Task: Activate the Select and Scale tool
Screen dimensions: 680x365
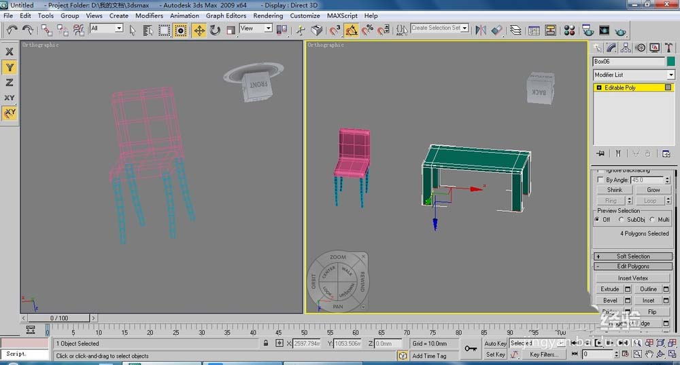Action: coord(231,30)
